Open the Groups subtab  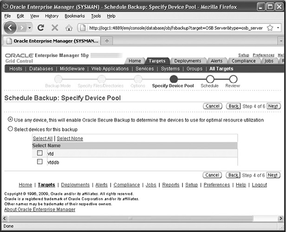pyautogui.click(x=195, y=69)
